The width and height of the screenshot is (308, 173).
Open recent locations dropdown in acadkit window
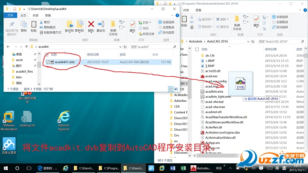(21, 47)
